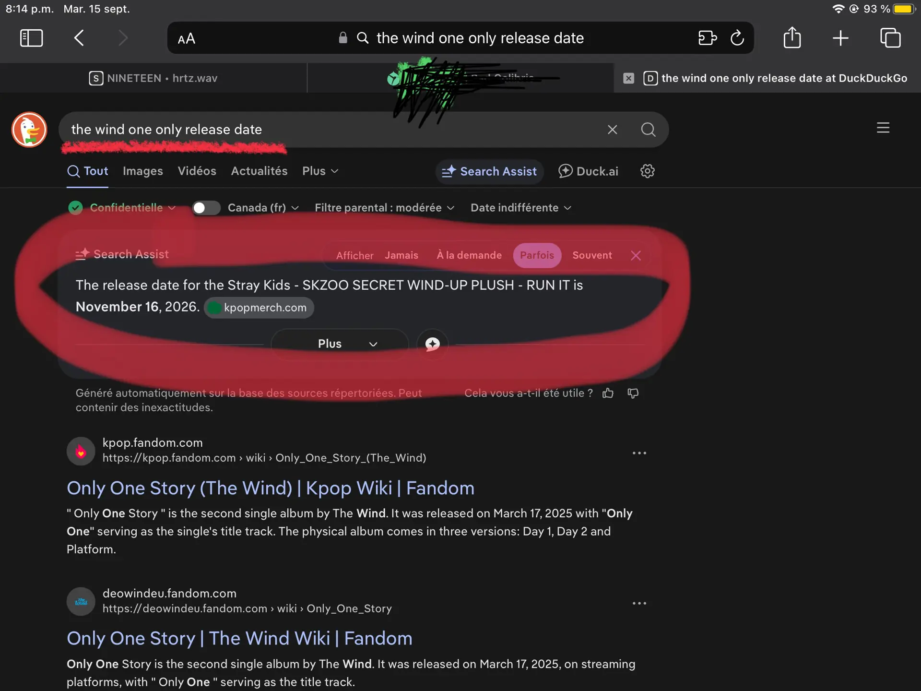Tap the status bar clock 8:14 p.m.

(x=29, y=9)
